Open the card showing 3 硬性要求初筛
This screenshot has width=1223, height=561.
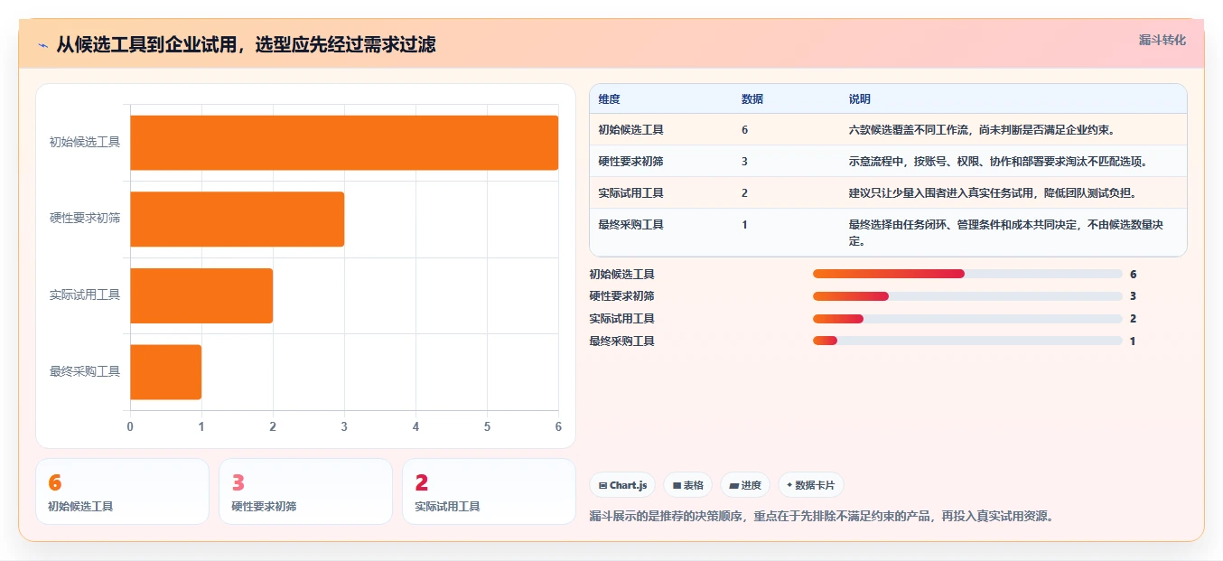(305, 491)
